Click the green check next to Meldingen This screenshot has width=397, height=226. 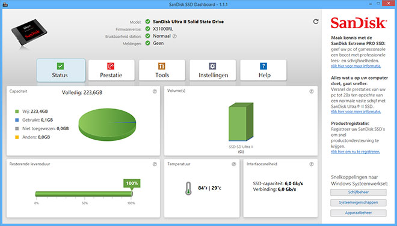(x=147, y=43)
